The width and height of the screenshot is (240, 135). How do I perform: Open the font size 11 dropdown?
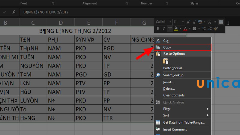[x=183, y=22]
